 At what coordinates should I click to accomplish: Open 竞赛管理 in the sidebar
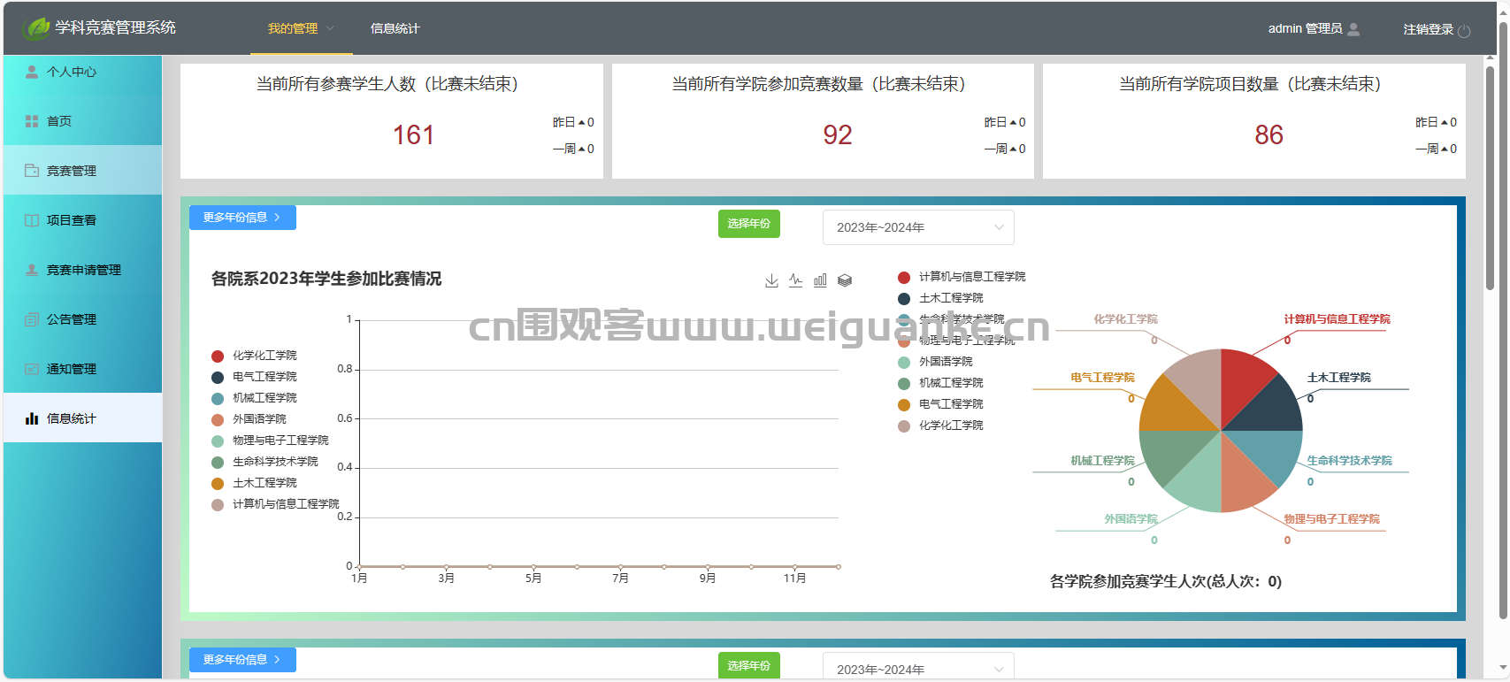[82, 171]
